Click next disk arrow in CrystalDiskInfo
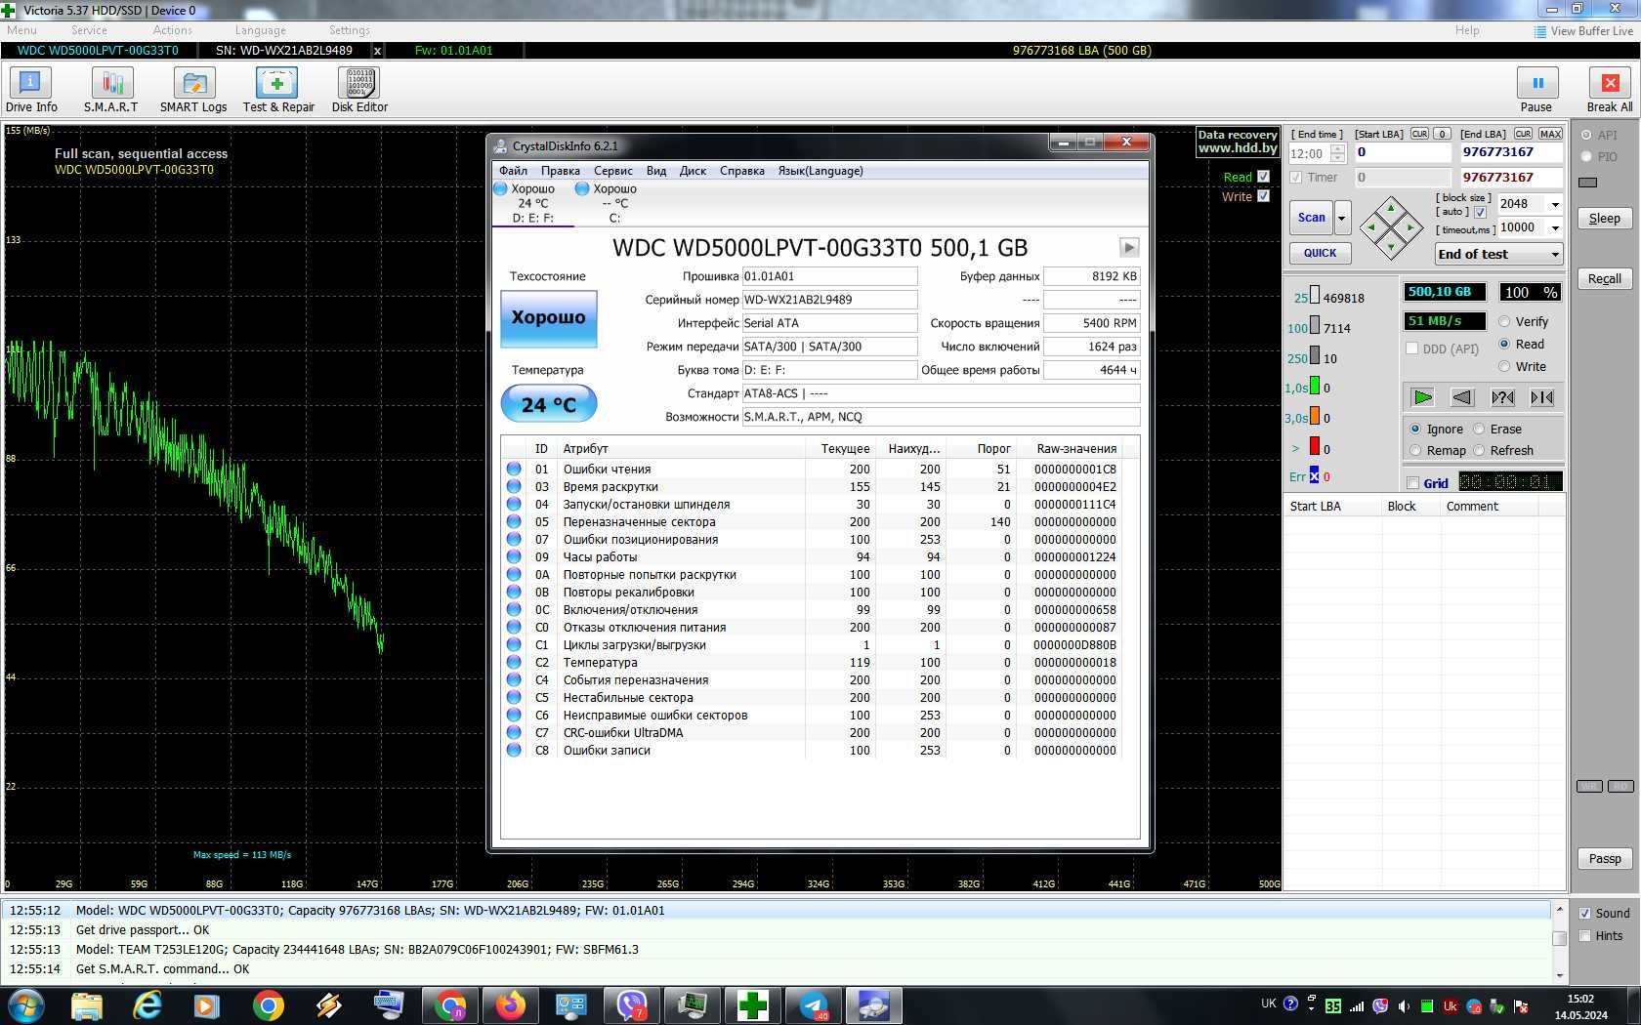 (x=1129, y=247)
